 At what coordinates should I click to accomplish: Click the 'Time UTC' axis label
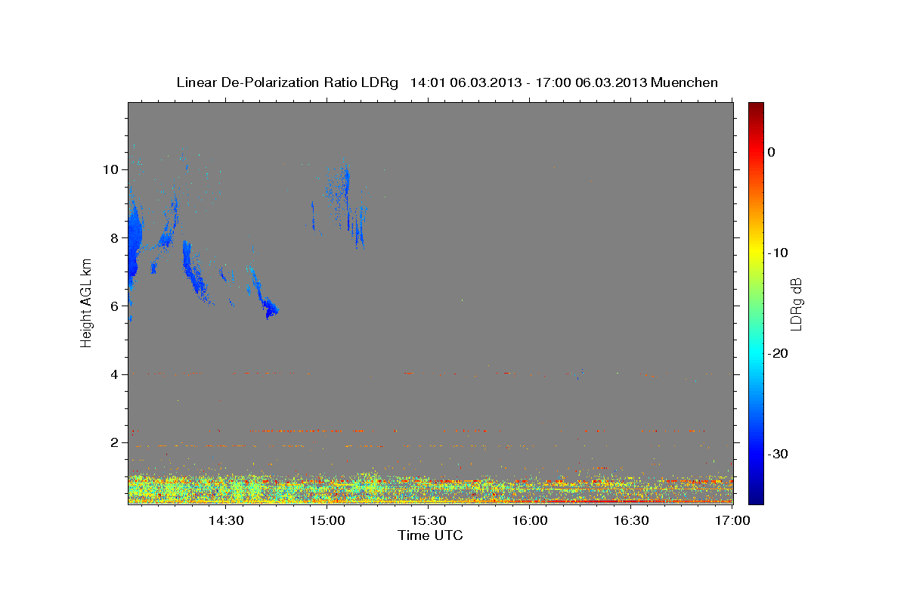(430, 535)
